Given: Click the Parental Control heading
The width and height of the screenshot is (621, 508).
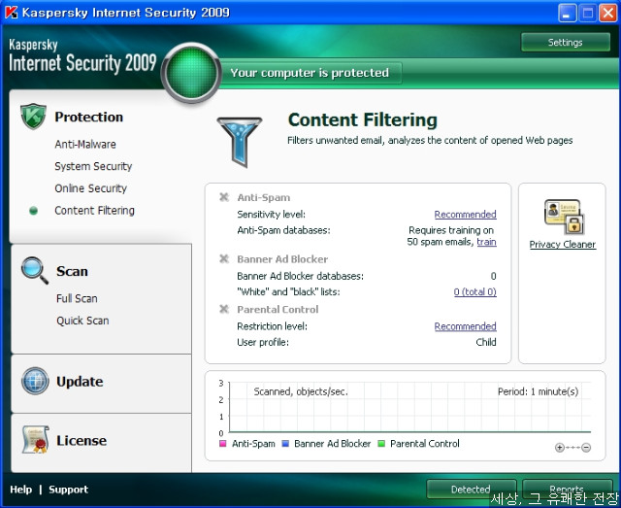Looking at the screenshot, I should 278,309.
